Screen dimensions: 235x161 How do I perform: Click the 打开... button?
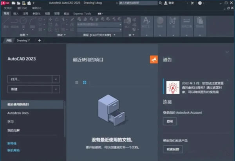(x=30, y=79)
